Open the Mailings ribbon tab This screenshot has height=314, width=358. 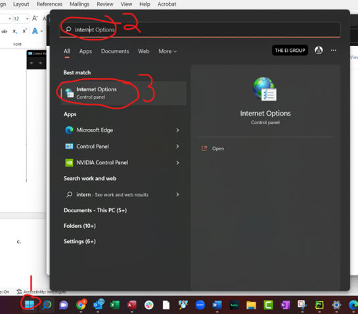tap(79, 4)
